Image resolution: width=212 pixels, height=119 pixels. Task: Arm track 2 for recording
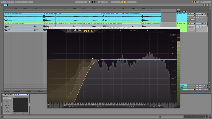[205, 23]
